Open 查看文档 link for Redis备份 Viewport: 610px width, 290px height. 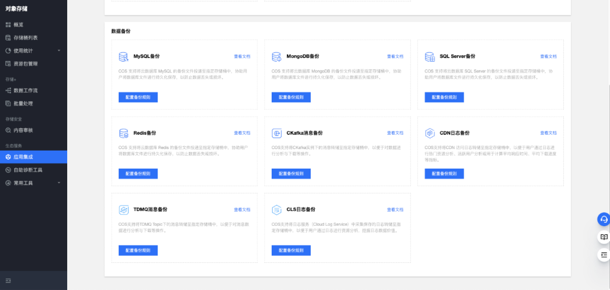(242, 133)
